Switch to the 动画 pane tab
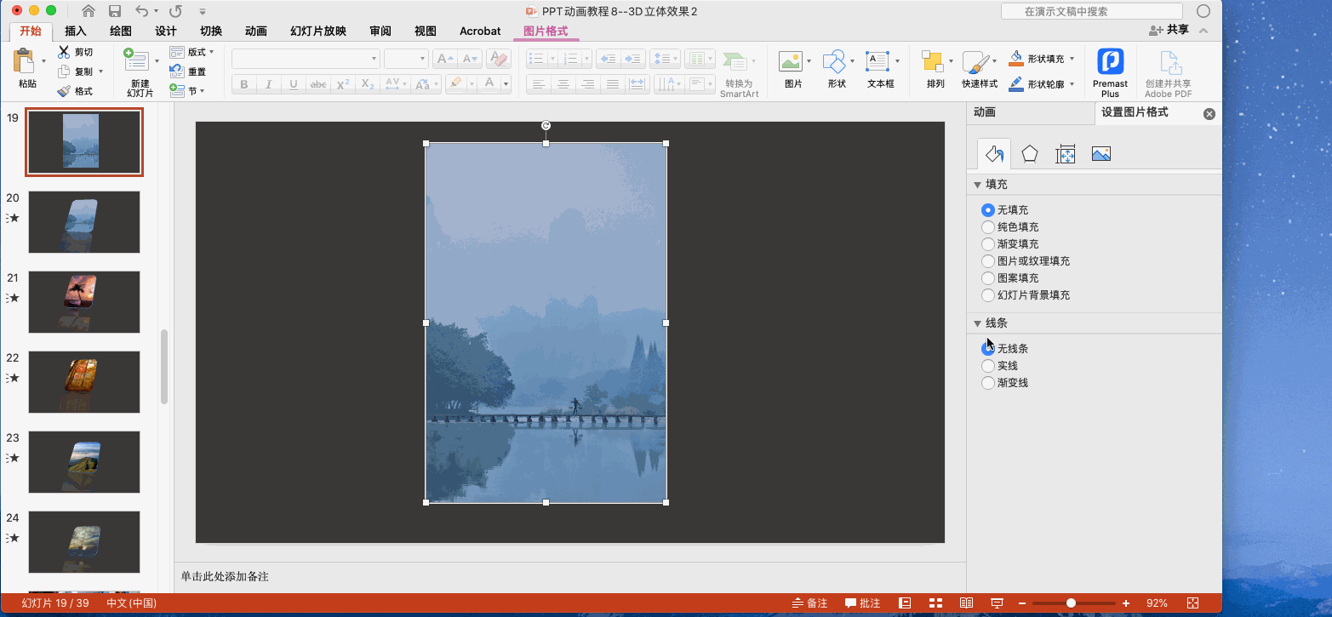 coord(985,112)
